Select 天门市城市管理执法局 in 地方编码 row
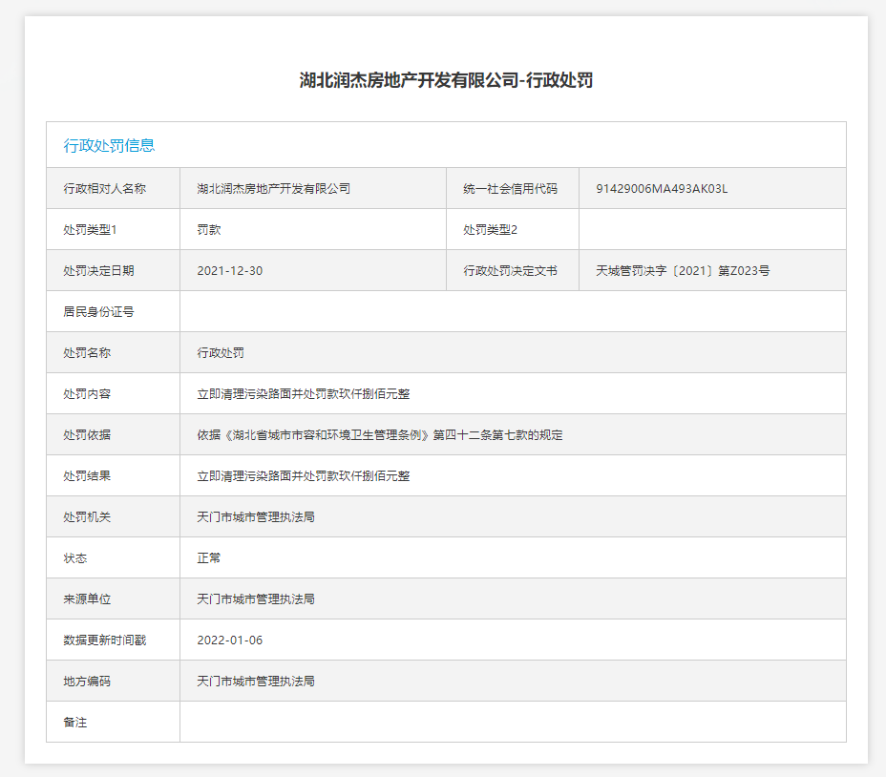886x777 pixels. (x=256, y=682)
